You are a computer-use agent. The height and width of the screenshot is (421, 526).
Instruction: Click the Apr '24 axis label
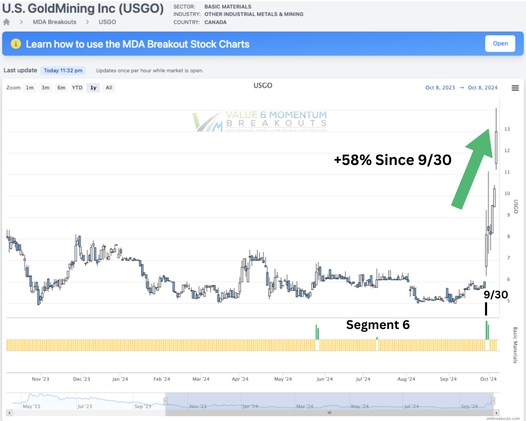pos(240,379)
